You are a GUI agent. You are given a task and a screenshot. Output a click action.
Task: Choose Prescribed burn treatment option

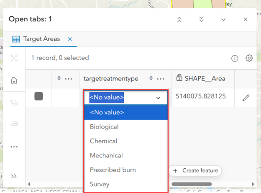tap(113, 170)
